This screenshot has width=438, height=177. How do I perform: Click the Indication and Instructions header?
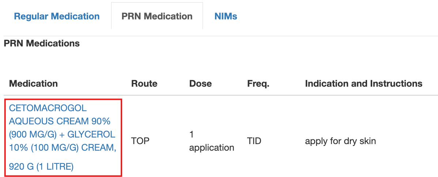pyautogui.click(x=363, y=83)
